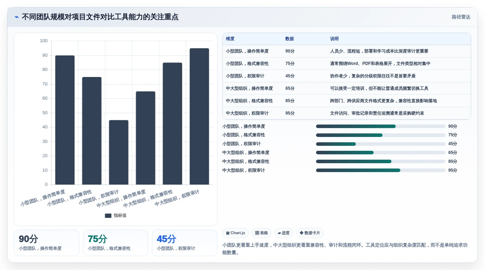Click the 中大型组织 操作简单度 chart bar

pyautogui.click(x=146, y=138)
